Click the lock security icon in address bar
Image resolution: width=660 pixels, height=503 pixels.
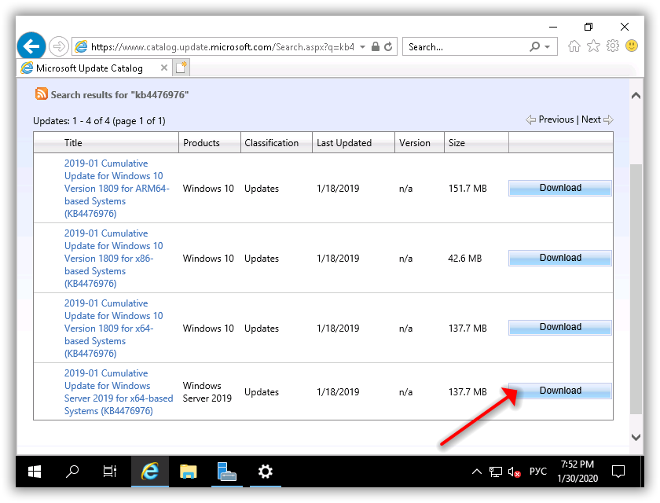[x=376, y=46]
